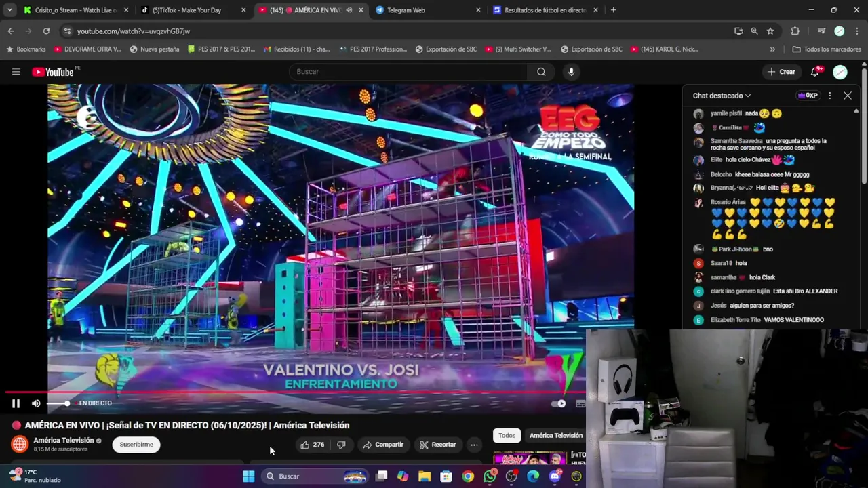Open América Televisión channel name link

[64, 441]
